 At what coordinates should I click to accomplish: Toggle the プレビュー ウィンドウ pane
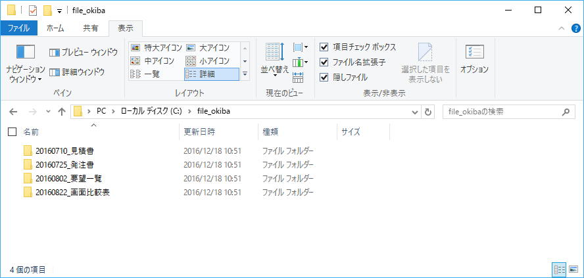(x=84, y=53)
